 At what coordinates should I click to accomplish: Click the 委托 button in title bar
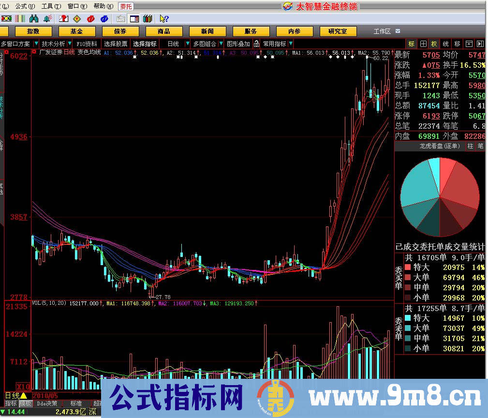[x=126, y=6]
